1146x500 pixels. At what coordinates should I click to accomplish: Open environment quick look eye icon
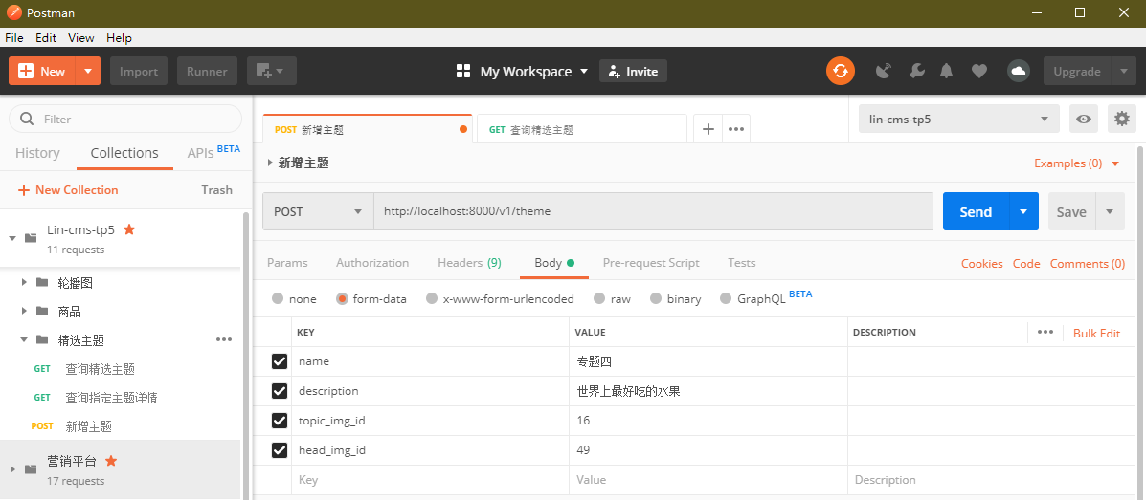point(1084,119)
